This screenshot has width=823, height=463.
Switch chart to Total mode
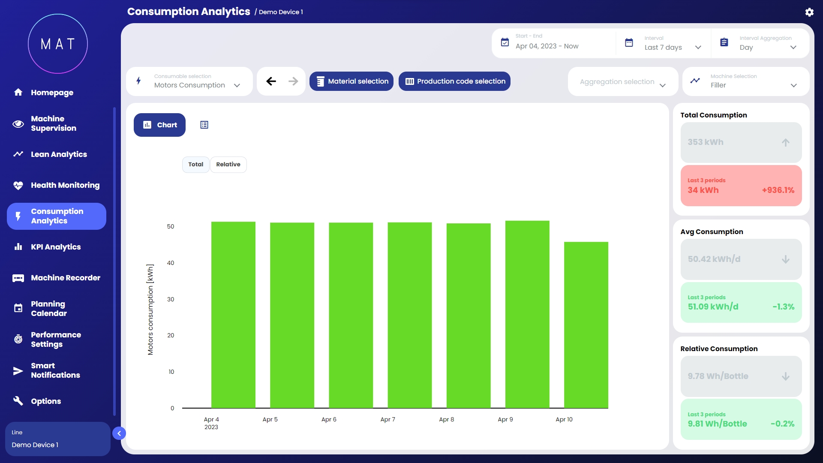(x=195, y=164)
